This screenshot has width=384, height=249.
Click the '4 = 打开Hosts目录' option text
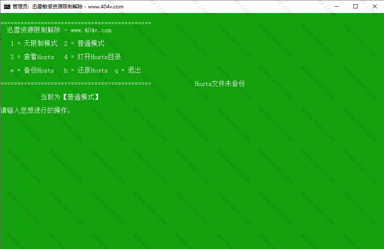[93, 57]
